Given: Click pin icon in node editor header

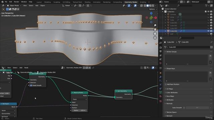Looking at the screenshot, I should 93,68.
